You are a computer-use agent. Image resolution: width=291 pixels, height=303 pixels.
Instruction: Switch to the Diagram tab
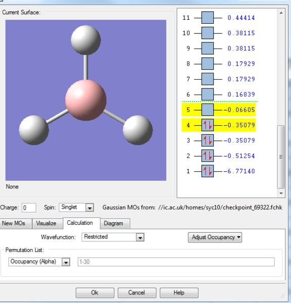[115, 223]
